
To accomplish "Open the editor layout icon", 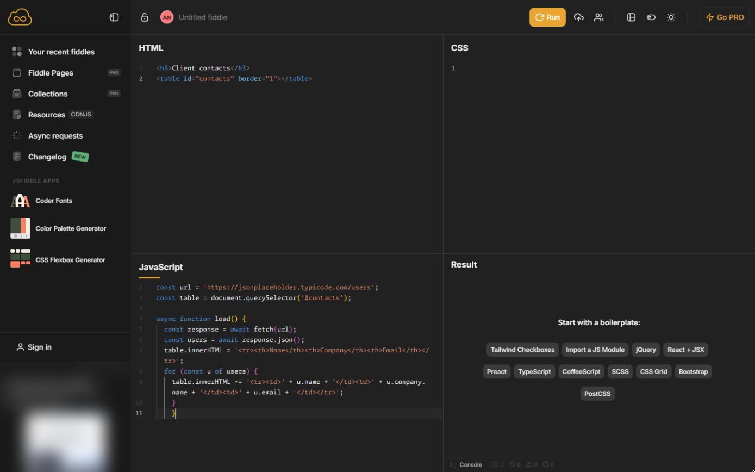I will [x=631, y=17].
